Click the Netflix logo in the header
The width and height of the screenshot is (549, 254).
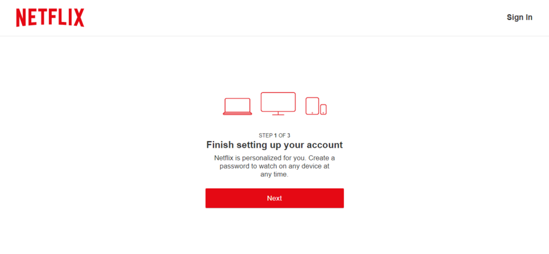click(50, 18)
